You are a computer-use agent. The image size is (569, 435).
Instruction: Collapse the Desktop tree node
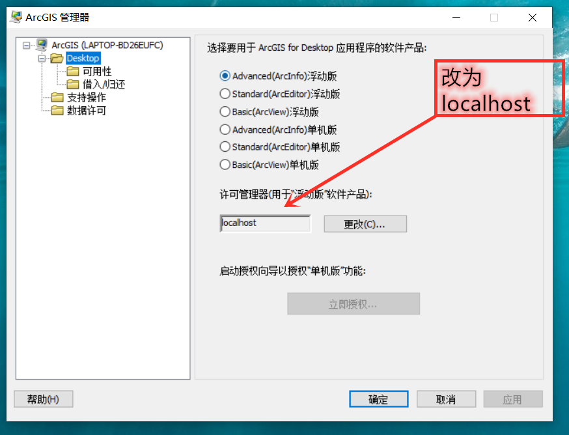coord(42,59)
